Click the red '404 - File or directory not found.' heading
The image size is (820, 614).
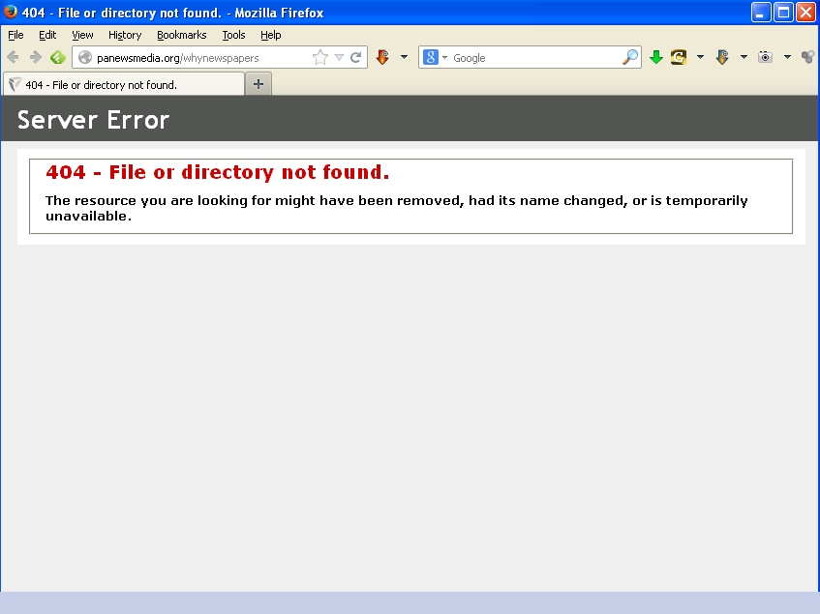(218, 172)
